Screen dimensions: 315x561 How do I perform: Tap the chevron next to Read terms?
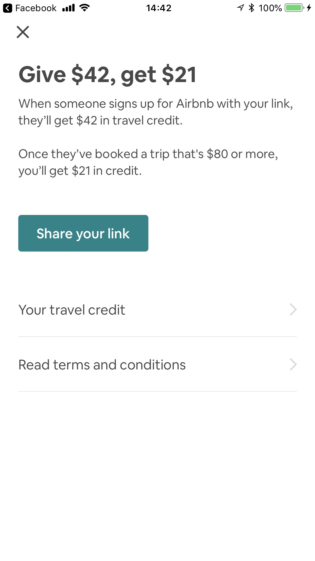click(293, 365)
